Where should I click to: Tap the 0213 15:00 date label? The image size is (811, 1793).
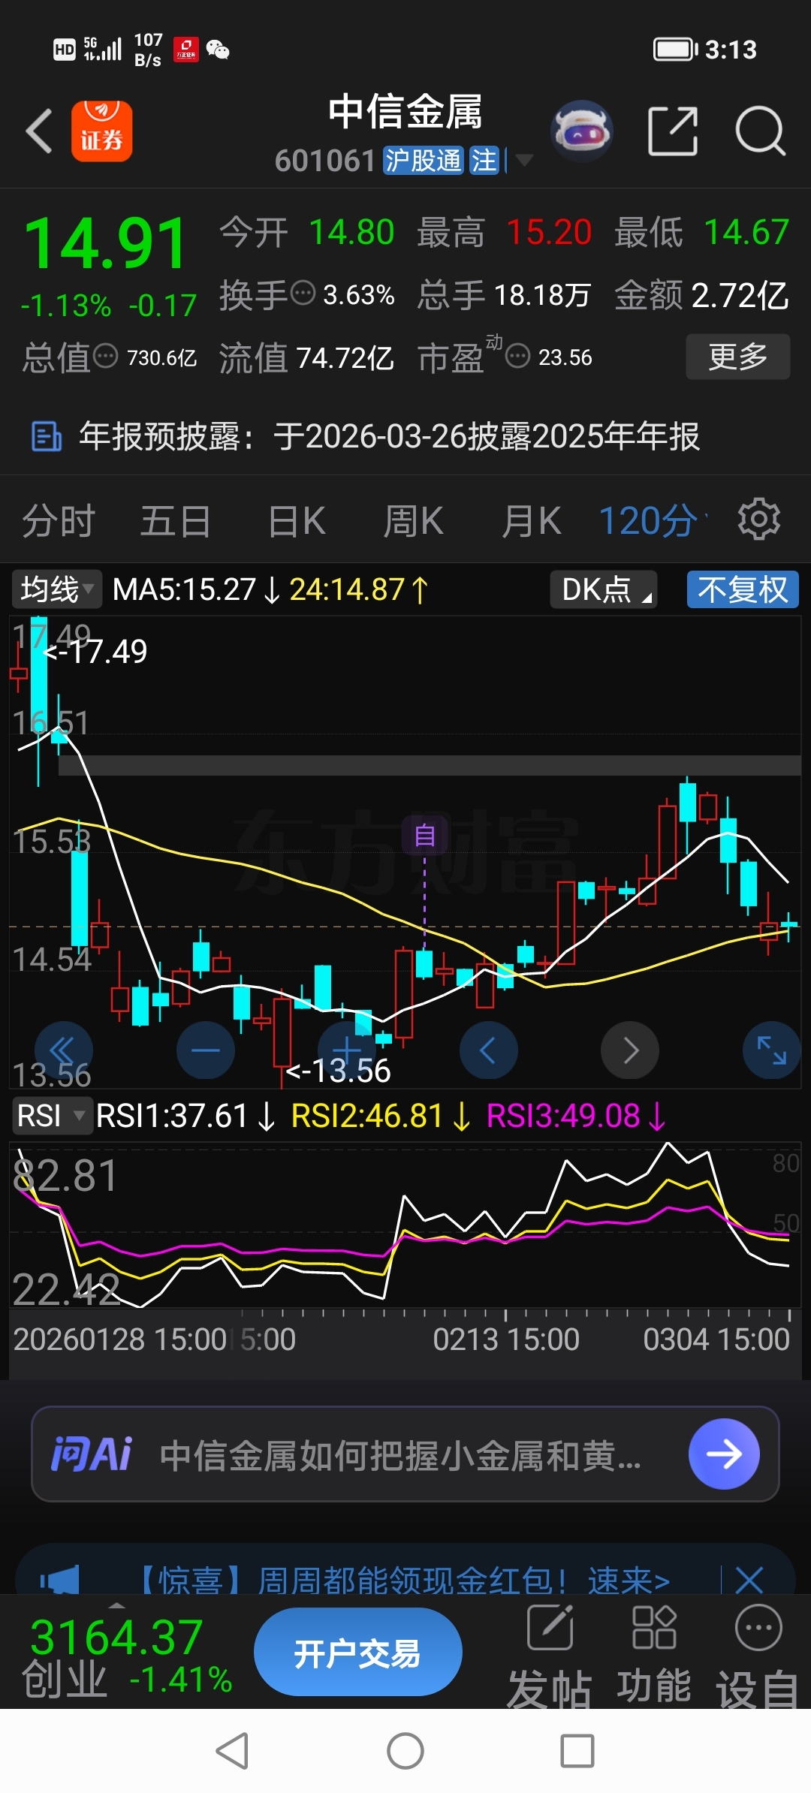pos(506,1339)
